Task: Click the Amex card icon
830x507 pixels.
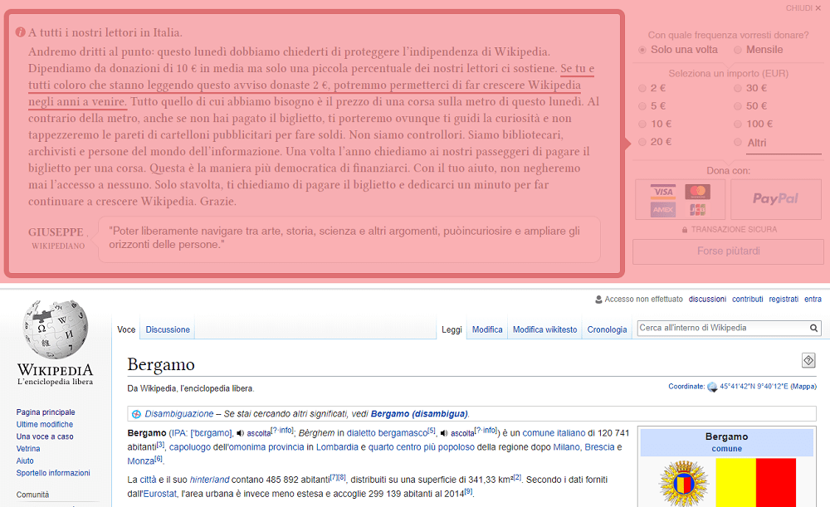Action: click(662, 209)
